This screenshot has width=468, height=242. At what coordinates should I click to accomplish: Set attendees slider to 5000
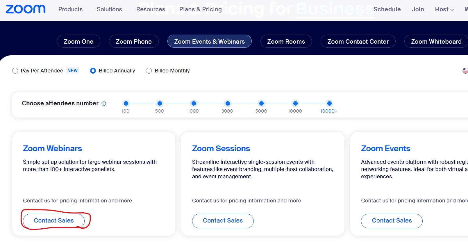(x=261, y=103)
